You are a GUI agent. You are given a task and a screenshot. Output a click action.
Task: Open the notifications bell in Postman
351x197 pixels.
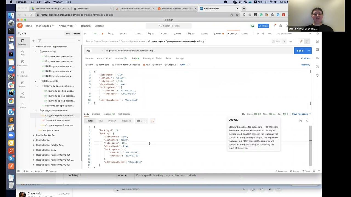click(287, 26)
